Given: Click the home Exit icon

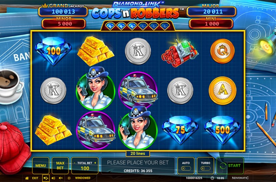Looking at the screenshot, I should [x=27, y=178].
